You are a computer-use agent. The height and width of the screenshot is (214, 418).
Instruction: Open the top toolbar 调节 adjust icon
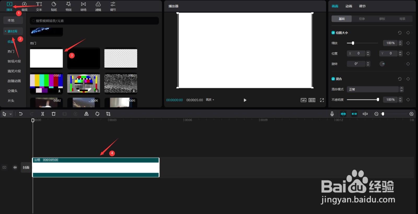113,6
